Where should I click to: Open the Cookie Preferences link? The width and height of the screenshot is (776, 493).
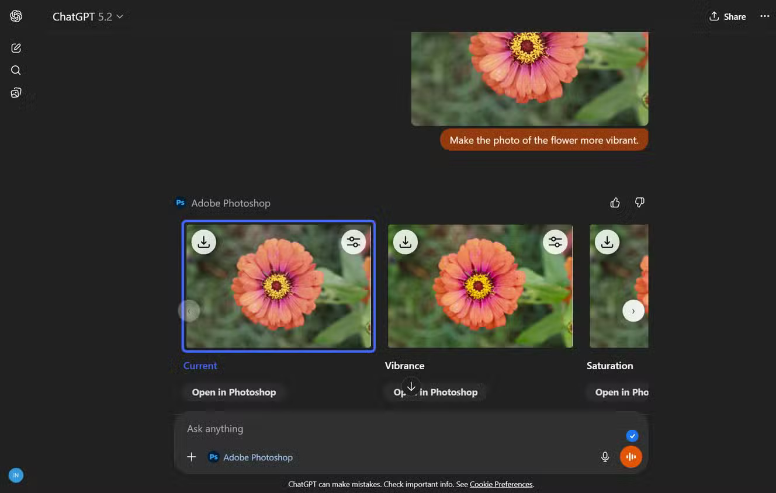click(501, 484)
